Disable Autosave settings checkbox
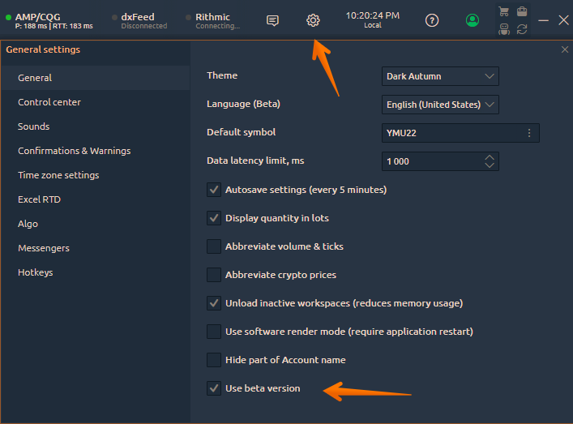The width and height of the screenshot is (573, 424). 214,190
